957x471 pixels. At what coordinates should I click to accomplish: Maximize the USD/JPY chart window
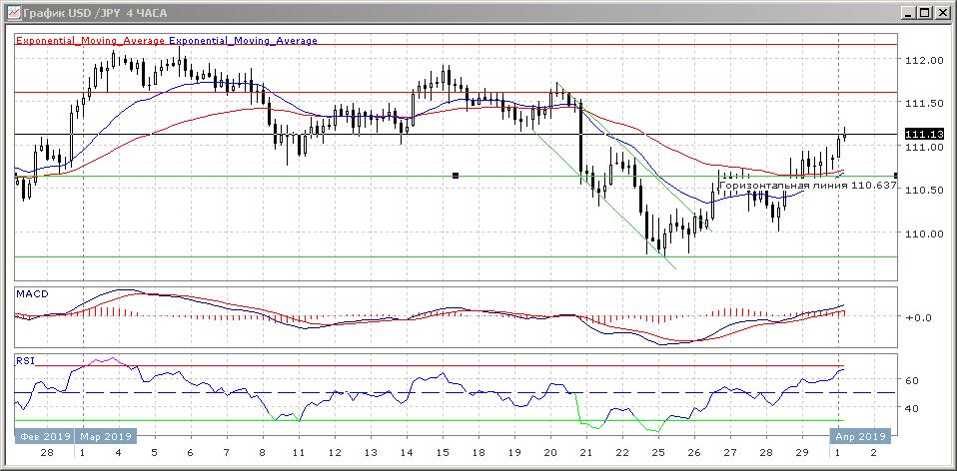pyautogui.click(x=924, y=12)
